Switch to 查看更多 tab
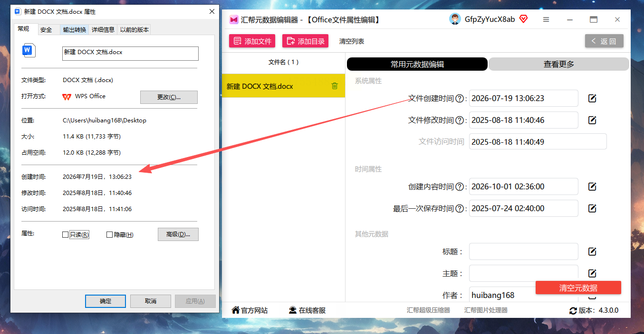This screenshot has width=644, height=334. click(558, 64)
